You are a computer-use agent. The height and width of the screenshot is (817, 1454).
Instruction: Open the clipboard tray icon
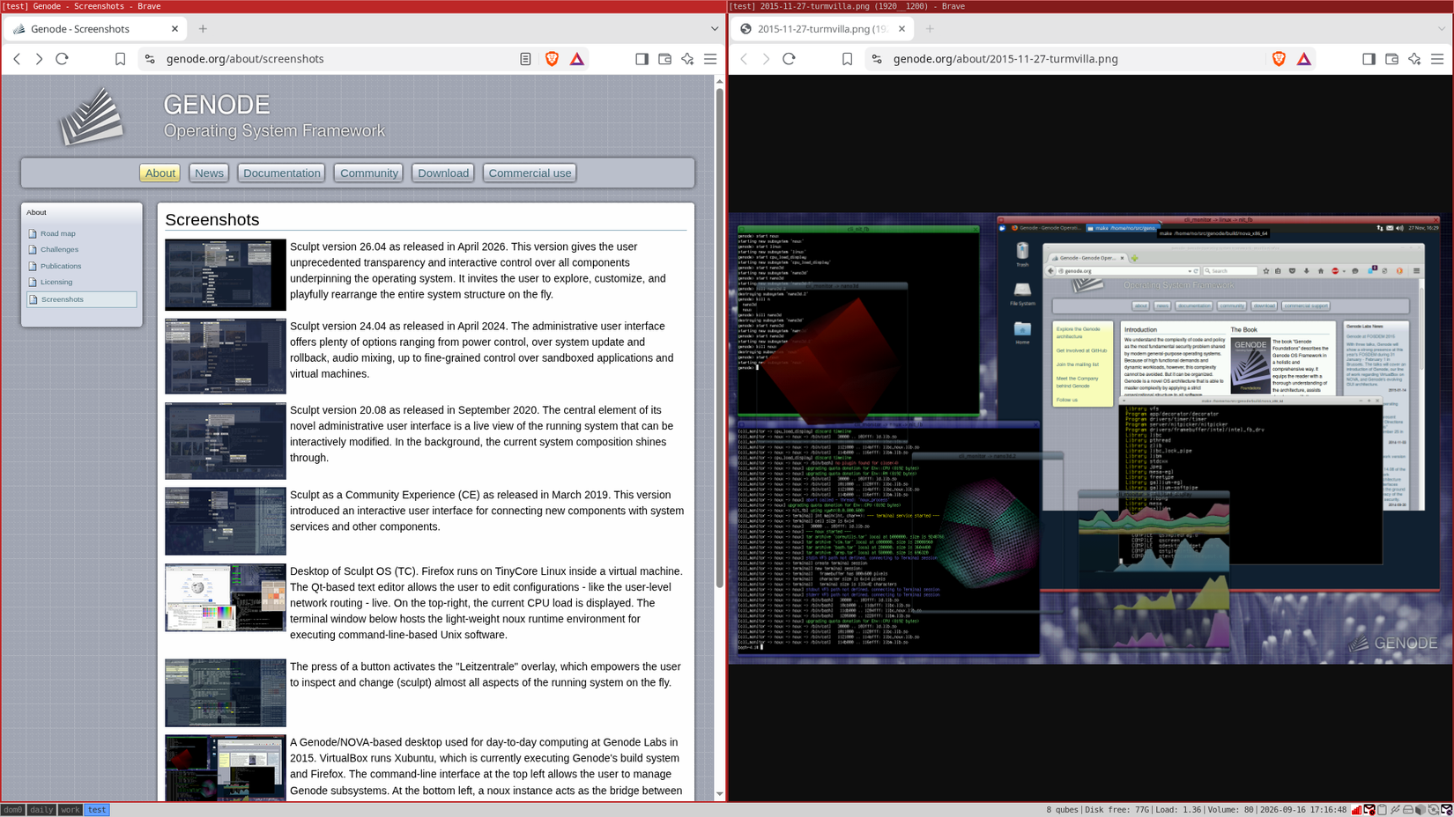[x=1383, y=810]
